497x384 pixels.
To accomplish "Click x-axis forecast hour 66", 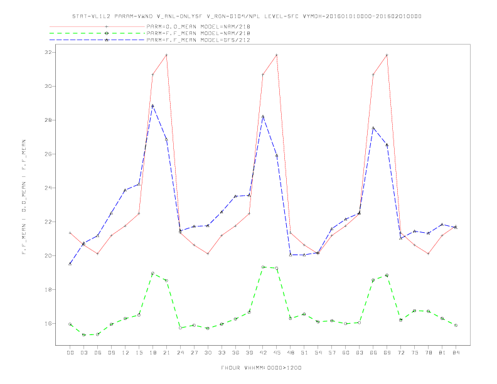I will [x=373, y=353].
